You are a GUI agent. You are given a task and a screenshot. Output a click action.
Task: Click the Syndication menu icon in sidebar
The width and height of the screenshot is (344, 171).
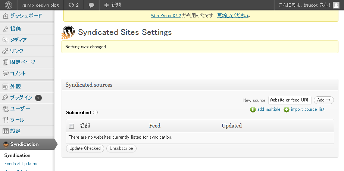point(6,144)
